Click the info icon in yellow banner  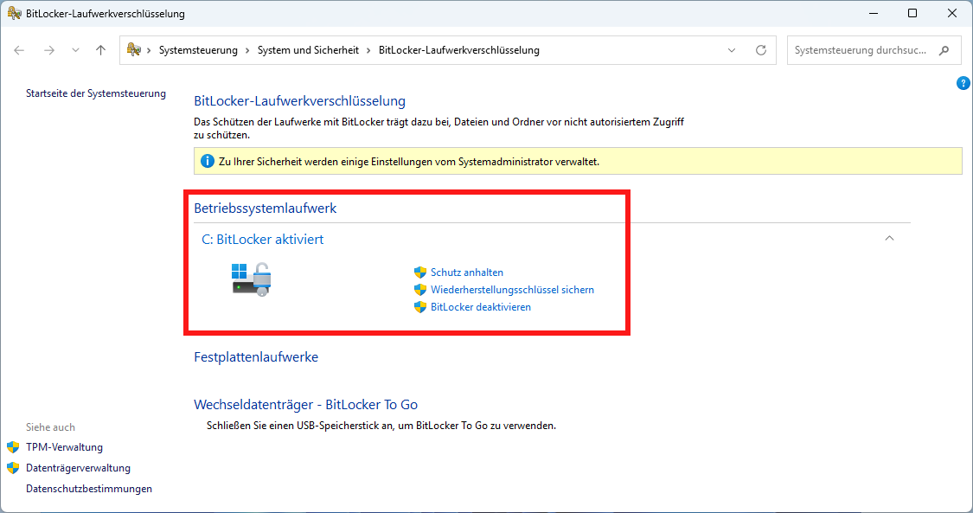point(208,161)
